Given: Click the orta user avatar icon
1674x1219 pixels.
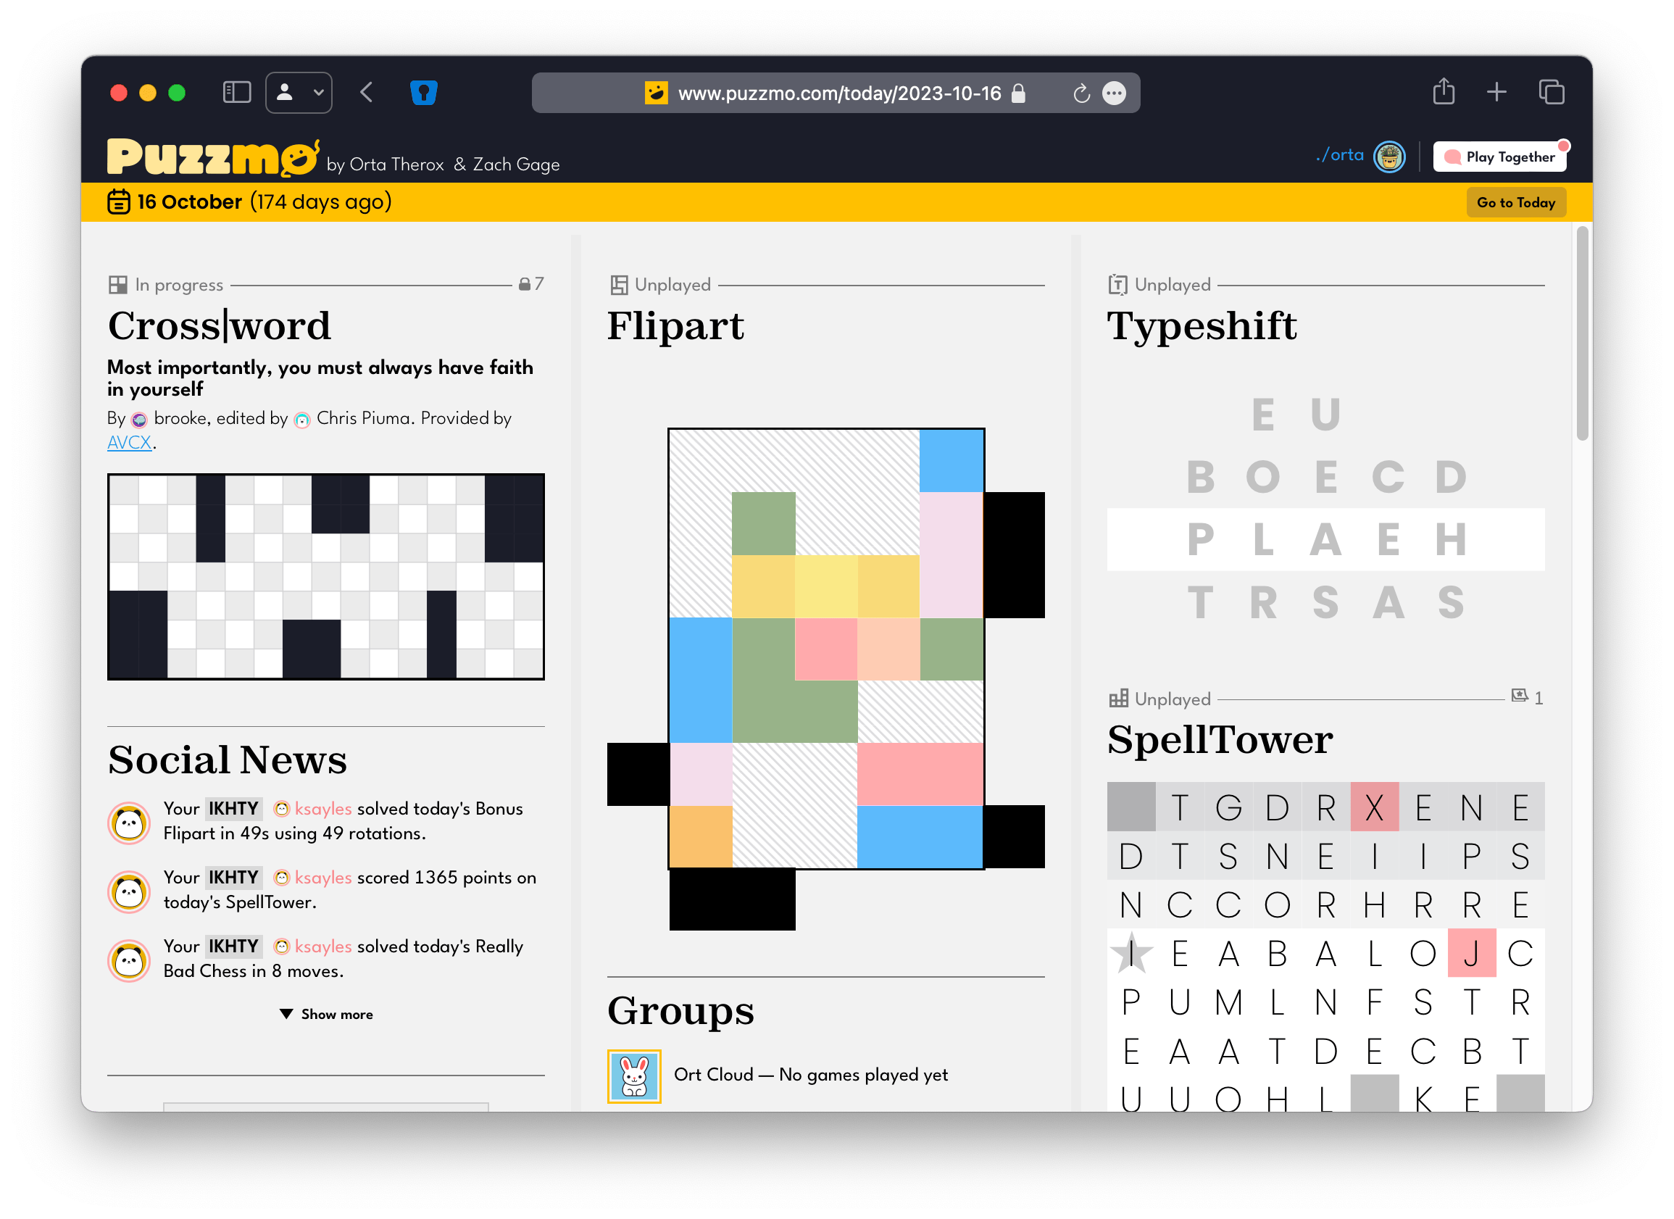Looking at the screenshot, I should tap(1388, 157).
